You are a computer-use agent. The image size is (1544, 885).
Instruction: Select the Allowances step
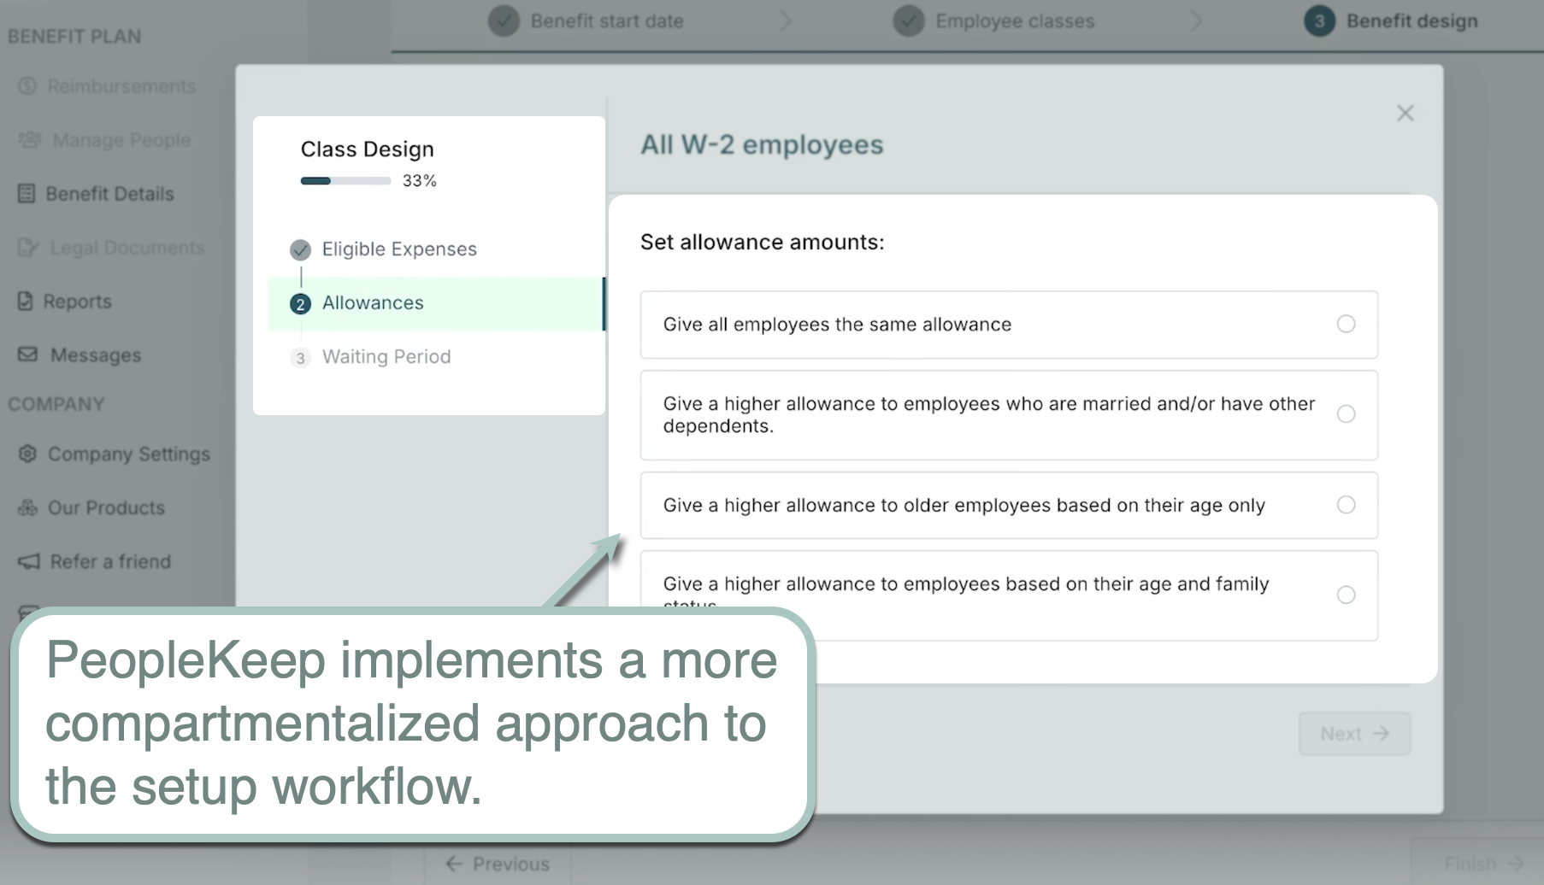tap(436, 303)
